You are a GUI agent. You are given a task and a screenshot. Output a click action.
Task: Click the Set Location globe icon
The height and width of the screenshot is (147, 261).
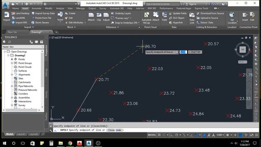pyautogui.click(x=232, y=15)
